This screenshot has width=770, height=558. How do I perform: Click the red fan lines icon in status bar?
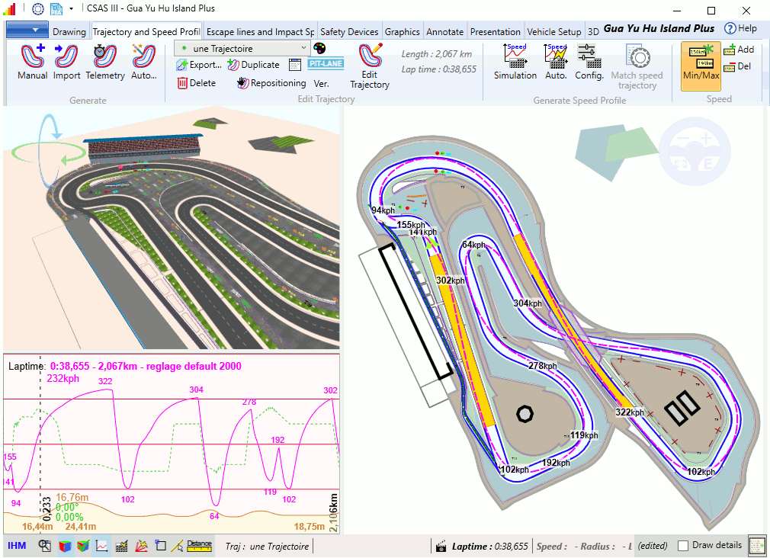[x=141, y=546]
